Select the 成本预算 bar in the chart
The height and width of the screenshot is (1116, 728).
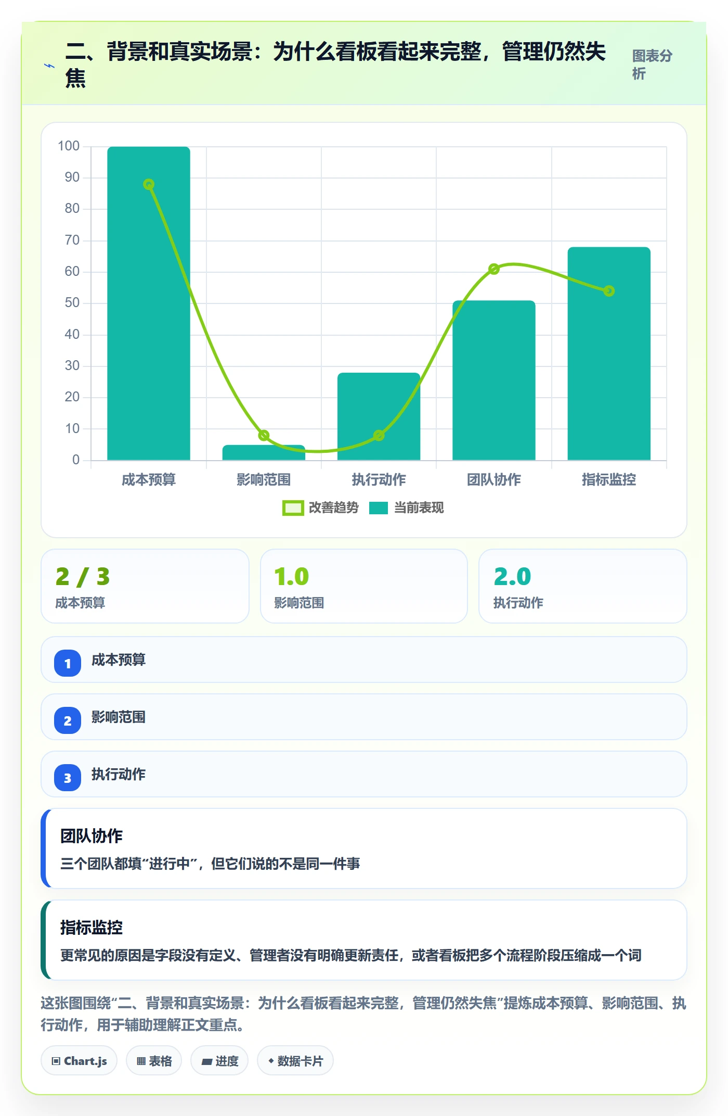pyautogui.click(x=149, y=303)
